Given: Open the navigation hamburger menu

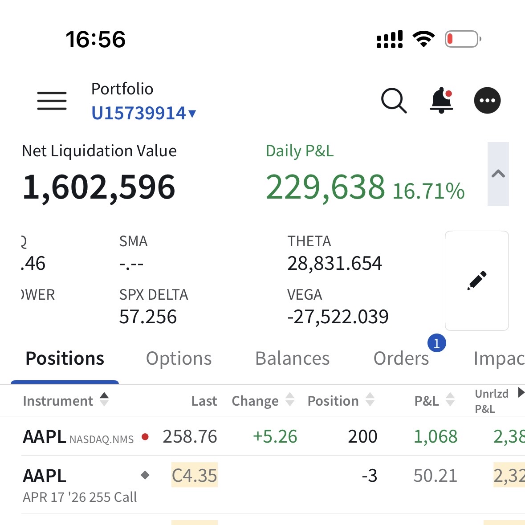Looking at the screenshot, I should coord(51,101).
